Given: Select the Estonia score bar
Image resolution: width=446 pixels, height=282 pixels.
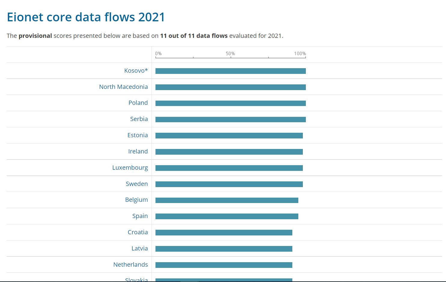Looking at the screenshot, I should pyautogui.click(x=229, y=136).
